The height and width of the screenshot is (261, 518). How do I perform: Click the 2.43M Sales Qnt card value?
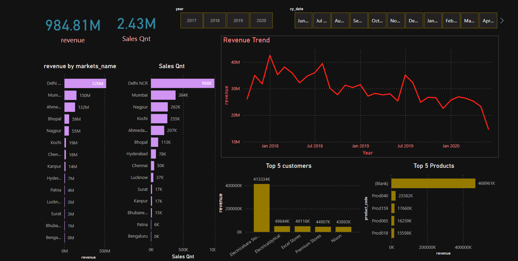137,24
